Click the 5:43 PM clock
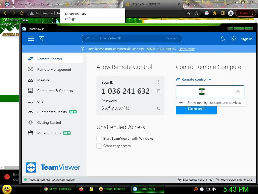Image resolution: width=258 pixels, height=194 pixels. click(236, 189)
